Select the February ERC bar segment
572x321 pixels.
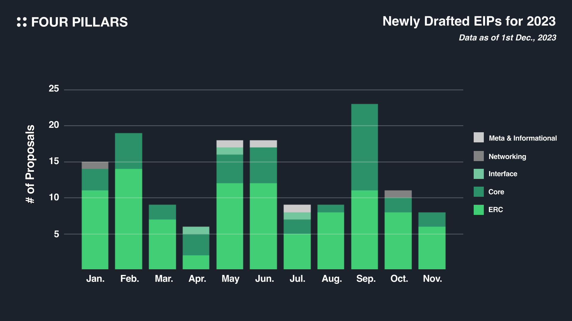tap(128, 219)
